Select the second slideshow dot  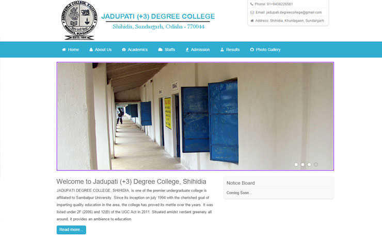point(303,165)
